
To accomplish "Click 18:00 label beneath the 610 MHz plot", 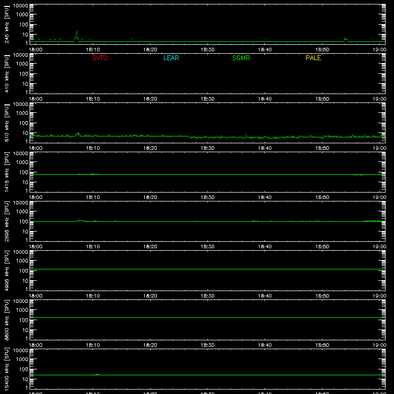I will 35,148.
